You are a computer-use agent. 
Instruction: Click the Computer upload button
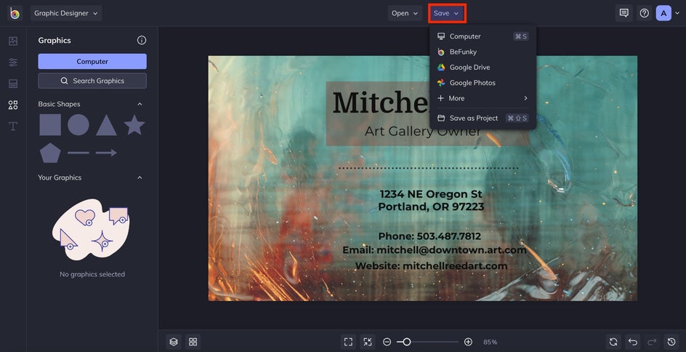[92, 62]
